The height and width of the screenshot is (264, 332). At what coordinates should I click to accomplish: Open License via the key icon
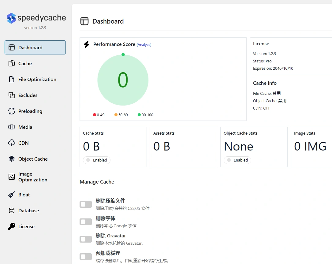click(x=11, y=226)
